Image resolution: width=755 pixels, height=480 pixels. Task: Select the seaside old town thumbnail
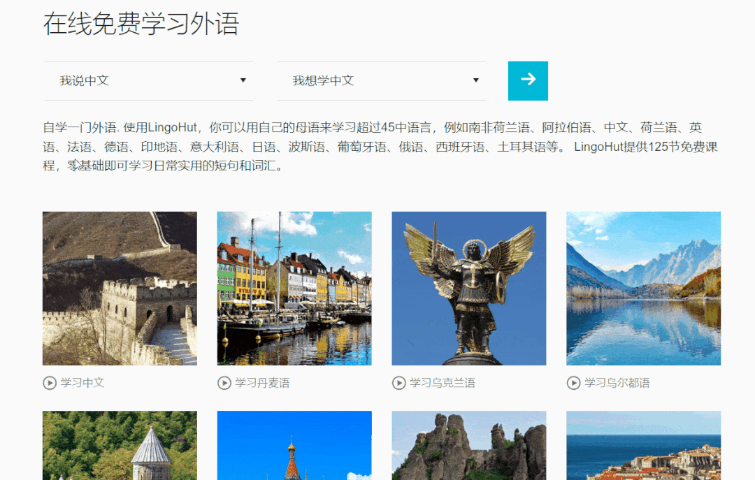coord(644,445)
